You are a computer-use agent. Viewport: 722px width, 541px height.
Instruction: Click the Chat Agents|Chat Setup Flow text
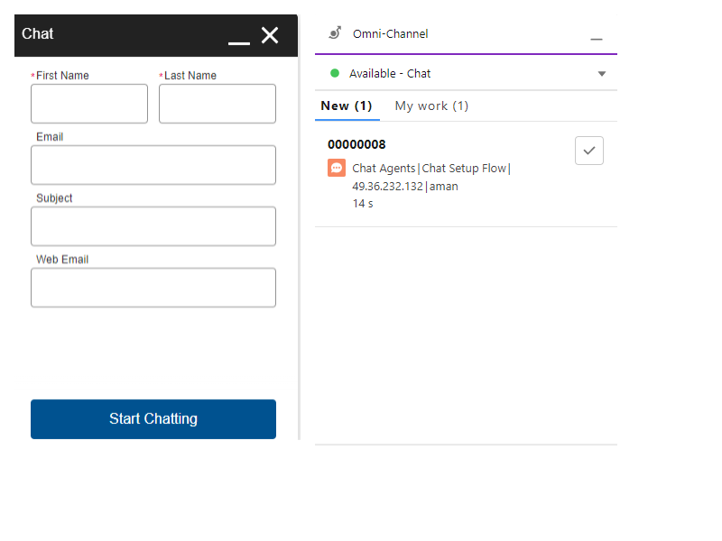[431, 169]
